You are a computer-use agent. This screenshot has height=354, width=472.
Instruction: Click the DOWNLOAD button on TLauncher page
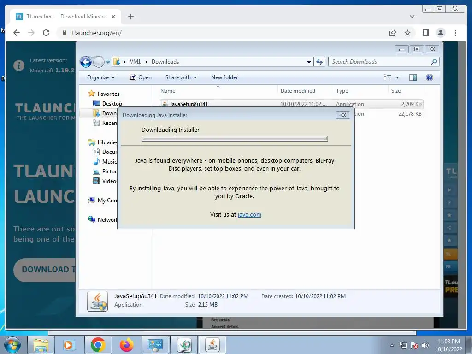[45, 270]
